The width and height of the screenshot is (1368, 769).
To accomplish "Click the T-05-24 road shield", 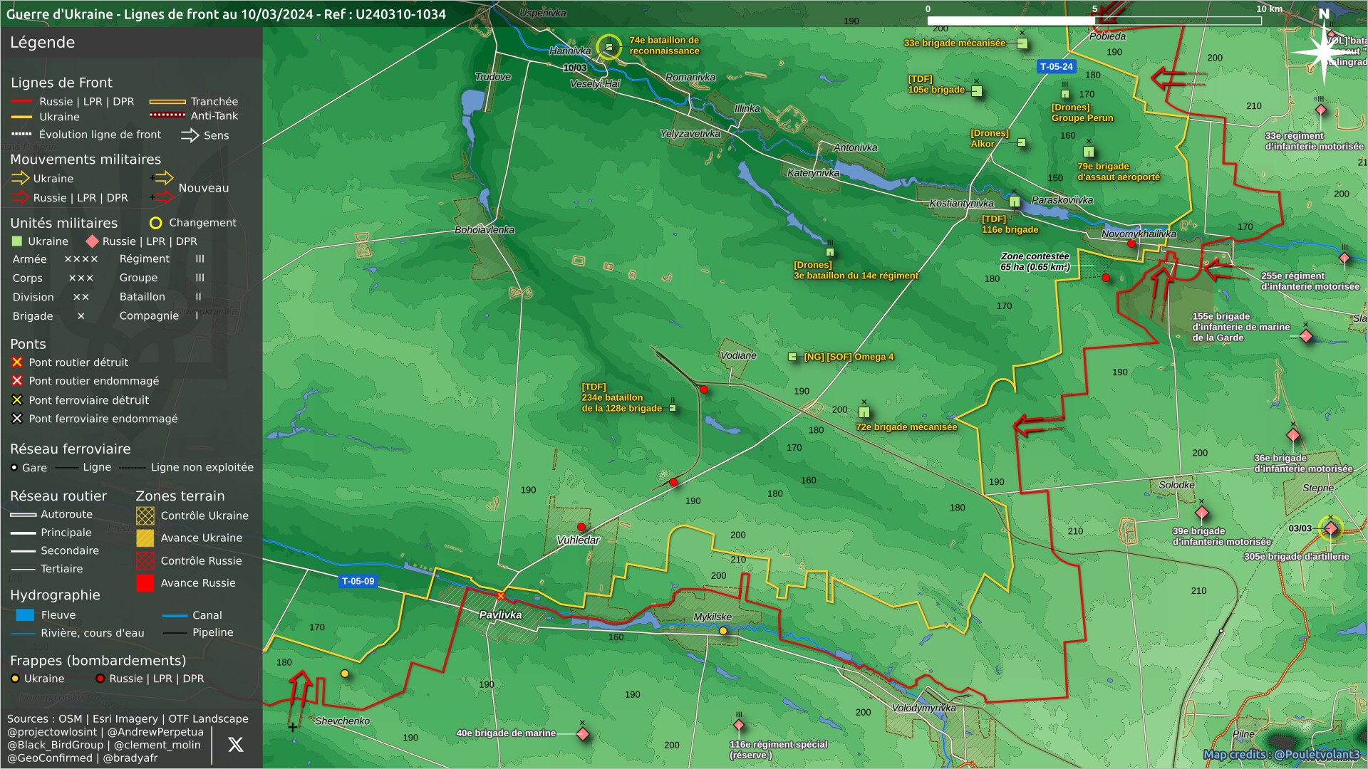I will pyautogui.click(x=1056, y=66).
